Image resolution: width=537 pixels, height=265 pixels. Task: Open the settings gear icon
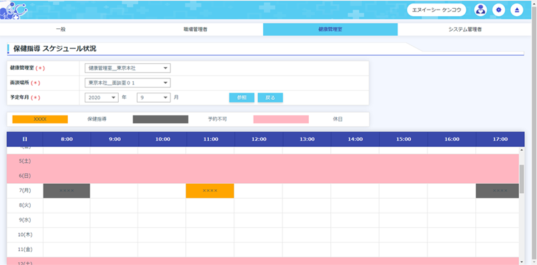click(499, 10)
